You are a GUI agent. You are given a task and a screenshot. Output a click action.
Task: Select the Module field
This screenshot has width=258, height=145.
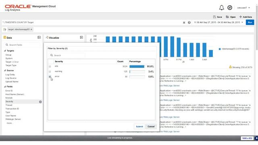[9, 98]
